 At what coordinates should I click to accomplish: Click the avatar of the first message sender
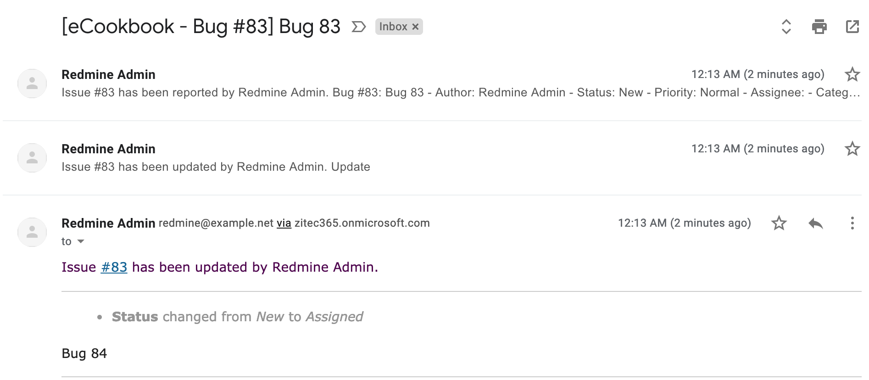click(32, 84)
